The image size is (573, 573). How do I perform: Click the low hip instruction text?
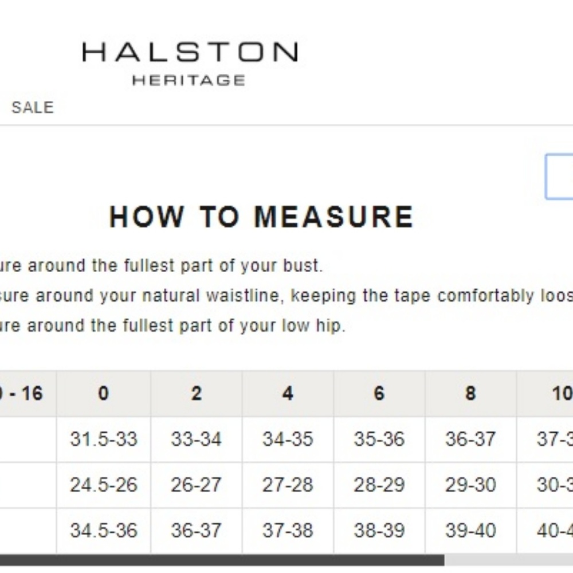coord(172,325)
